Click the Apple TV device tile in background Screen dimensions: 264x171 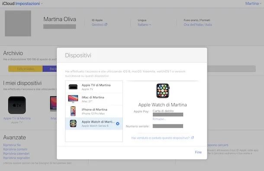(x=17, y=105)
